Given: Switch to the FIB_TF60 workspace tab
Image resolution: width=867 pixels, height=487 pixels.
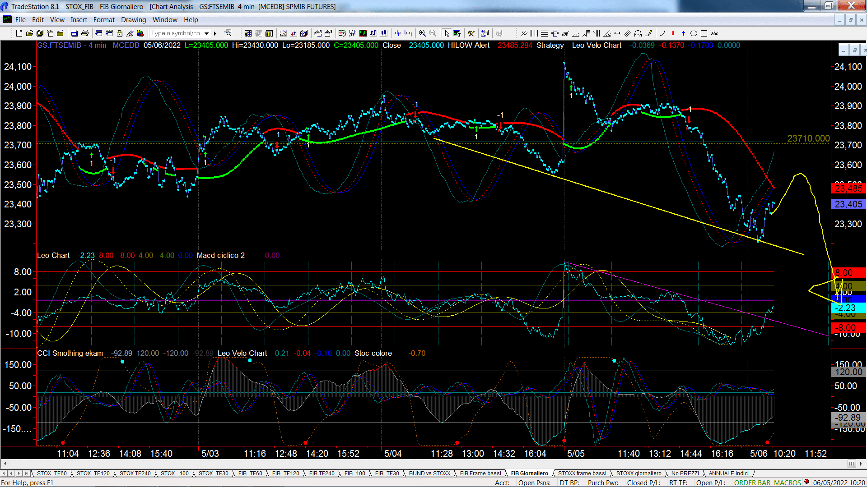Looking at the screenshot, I should click(x=250, y=473).
